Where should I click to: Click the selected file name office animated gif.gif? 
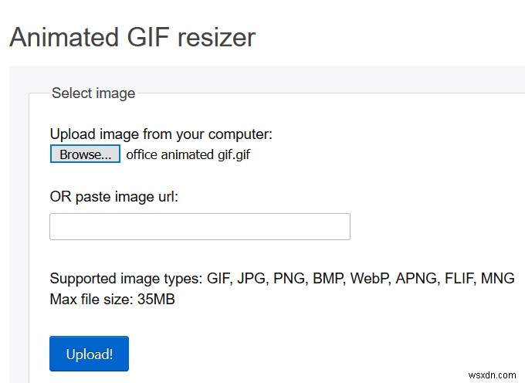pos(188,154)
